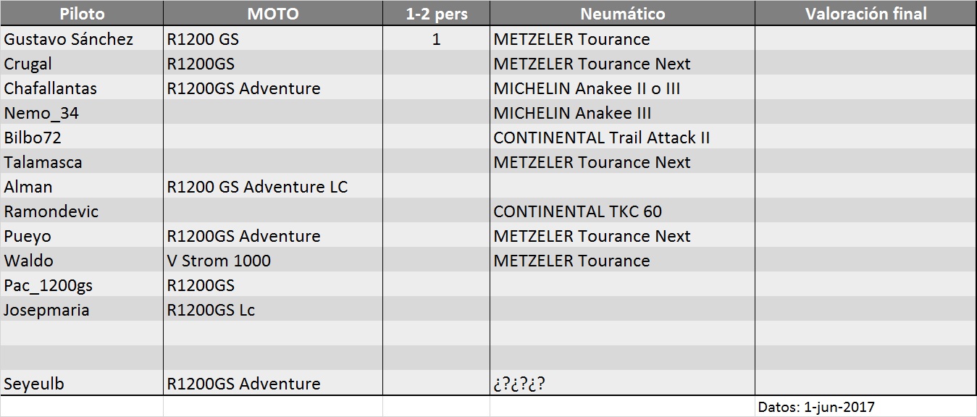The width and height of the screenshot is (977, 417).
Task: Select the CONTINENTAL Trail Attack II cell
Action: pos(622,138)
